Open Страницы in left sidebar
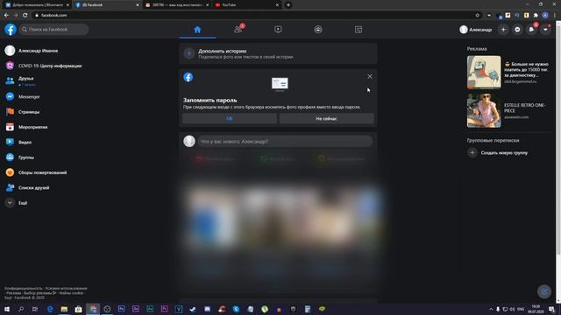This screenshot has height=315, width=561. pos(29,112)
